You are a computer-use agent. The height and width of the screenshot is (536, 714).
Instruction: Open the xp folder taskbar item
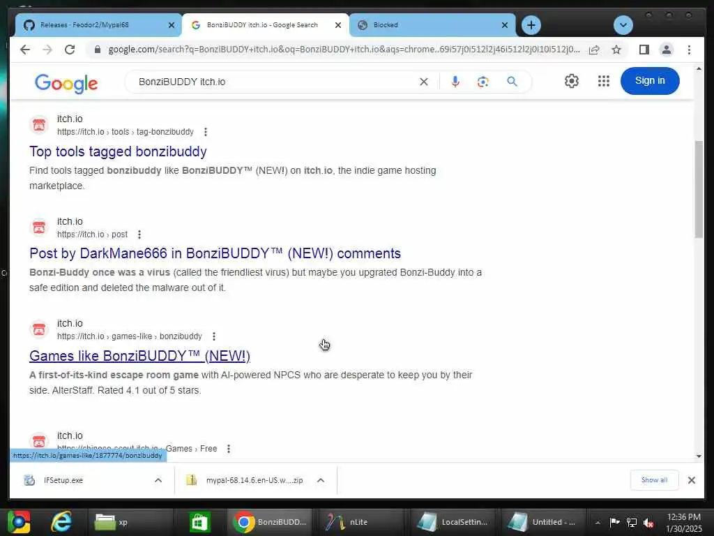point(131,522)
